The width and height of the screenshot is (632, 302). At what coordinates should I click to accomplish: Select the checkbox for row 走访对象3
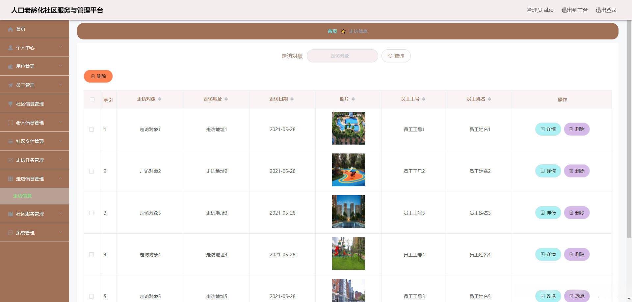92,213
